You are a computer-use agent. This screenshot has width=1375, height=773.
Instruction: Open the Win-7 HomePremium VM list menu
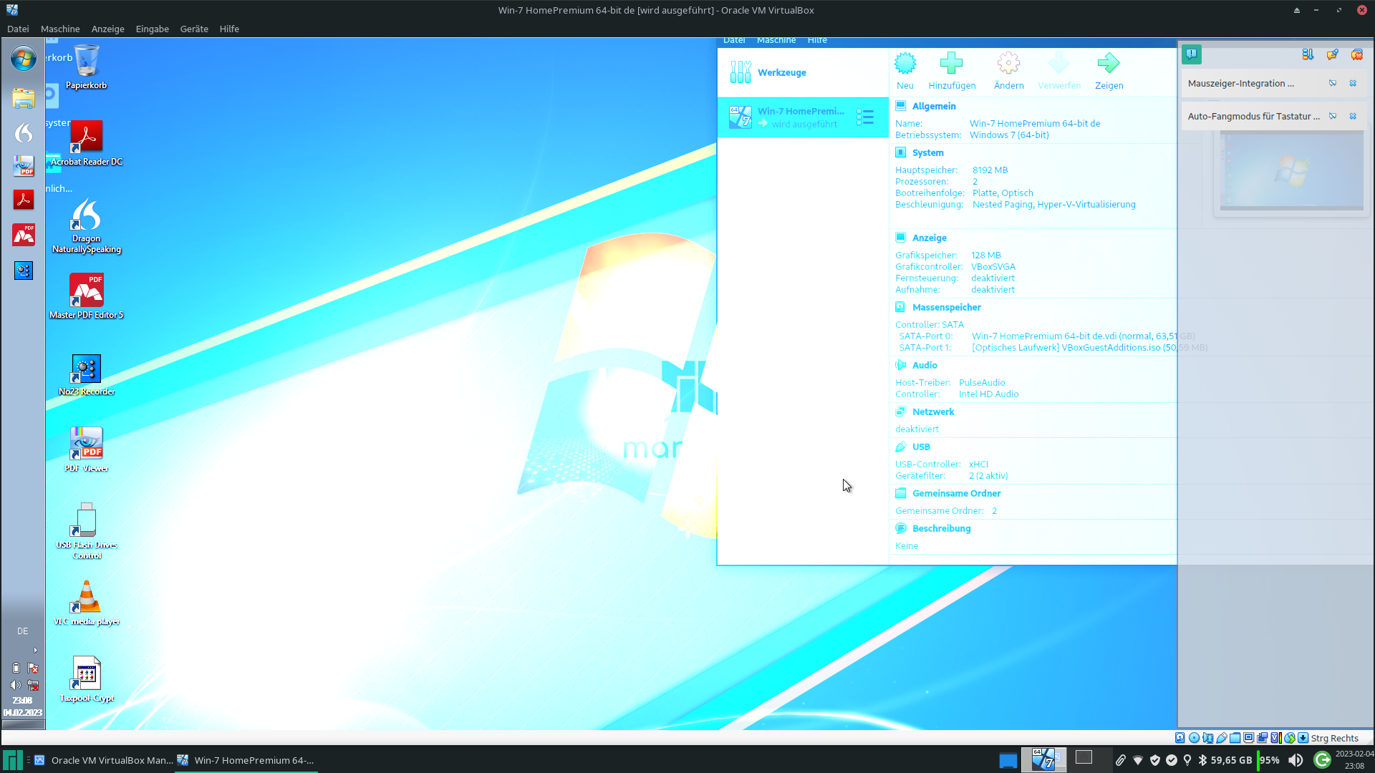pos(865,117)
